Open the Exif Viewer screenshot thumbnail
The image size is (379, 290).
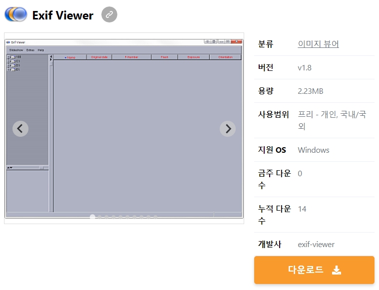tap(124, 128)
